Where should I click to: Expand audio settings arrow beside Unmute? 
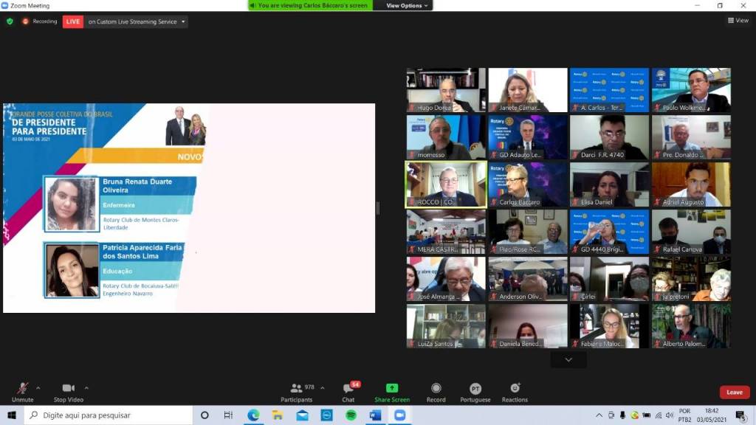coord(38,387)
